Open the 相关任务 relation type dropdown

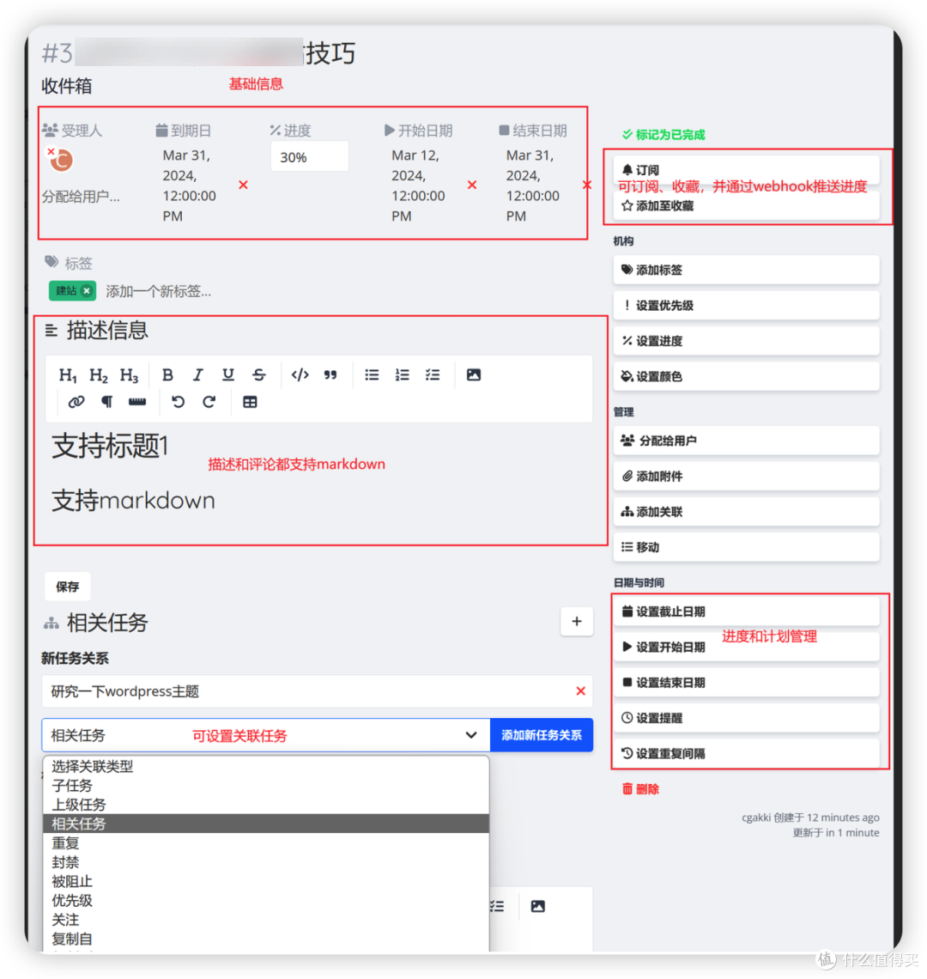point(266,735)
